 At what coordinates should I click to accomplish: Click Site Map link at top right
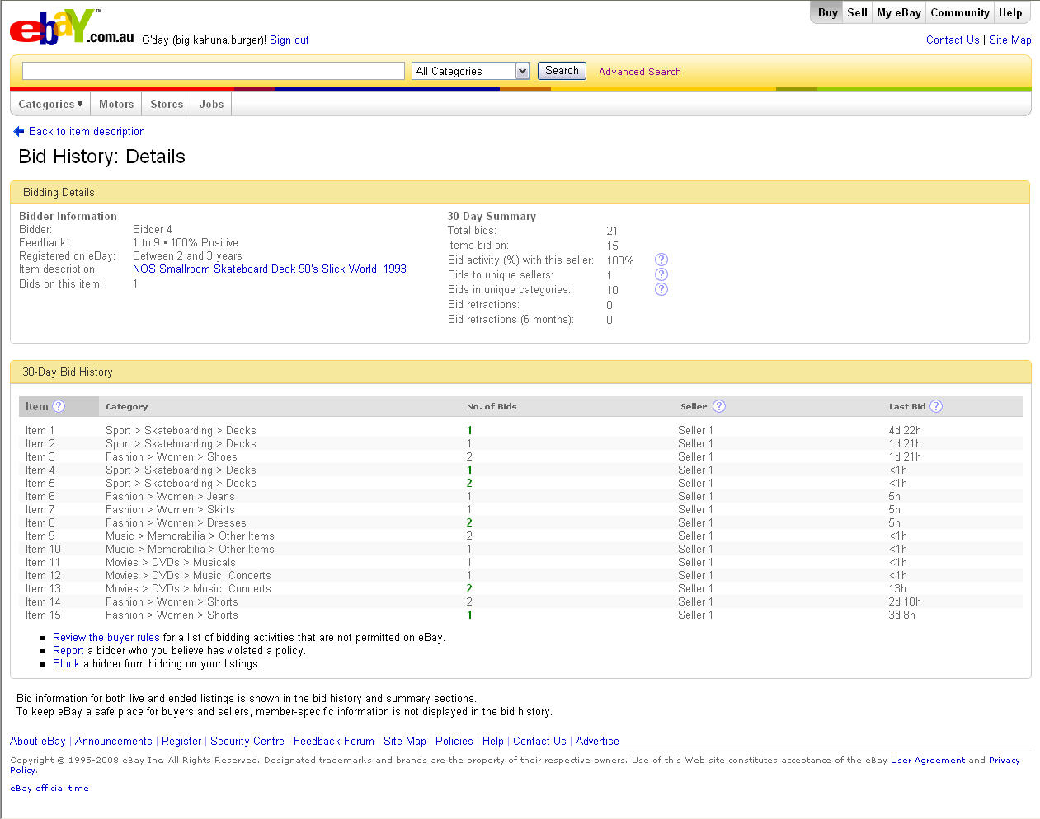[x=1010, y=40]
